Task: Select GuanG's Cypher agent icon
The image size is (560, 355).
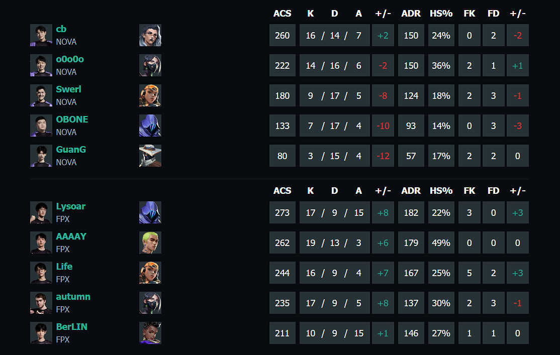Action: 150,156
